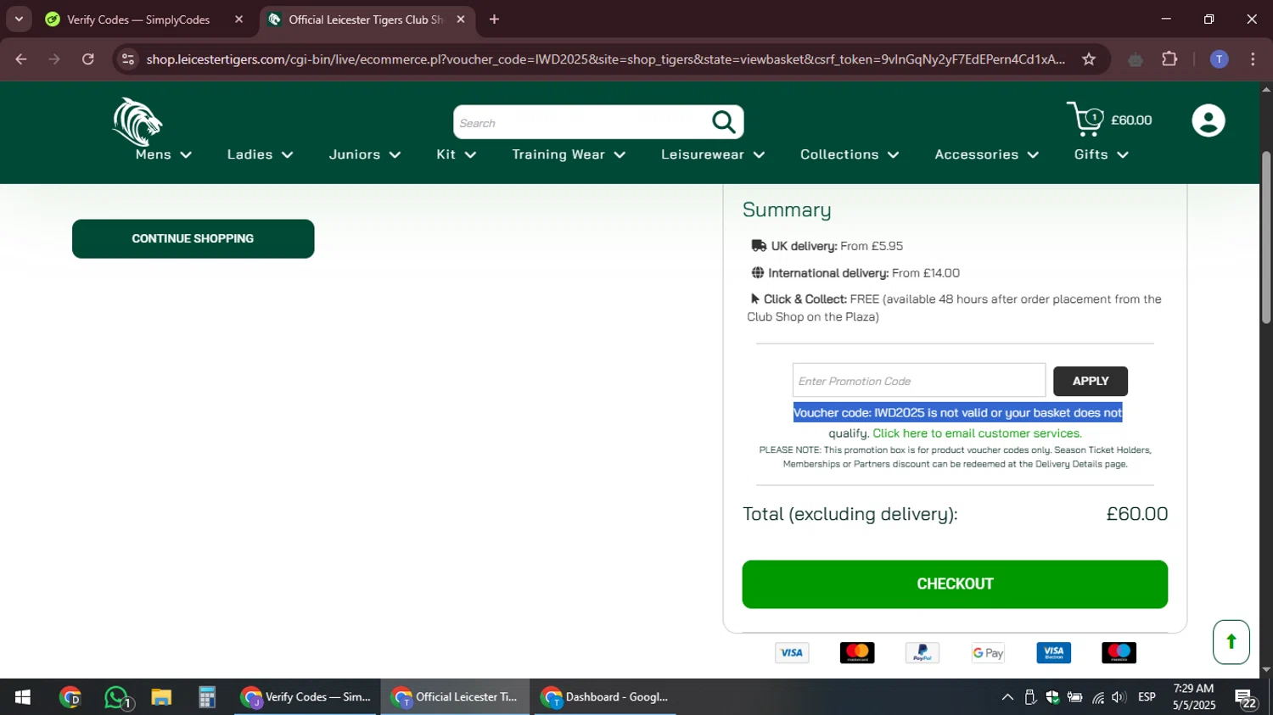Click the browser back arrow
Screen dimensions: 1273x715
pyautogui.click(x=21, y=59)
